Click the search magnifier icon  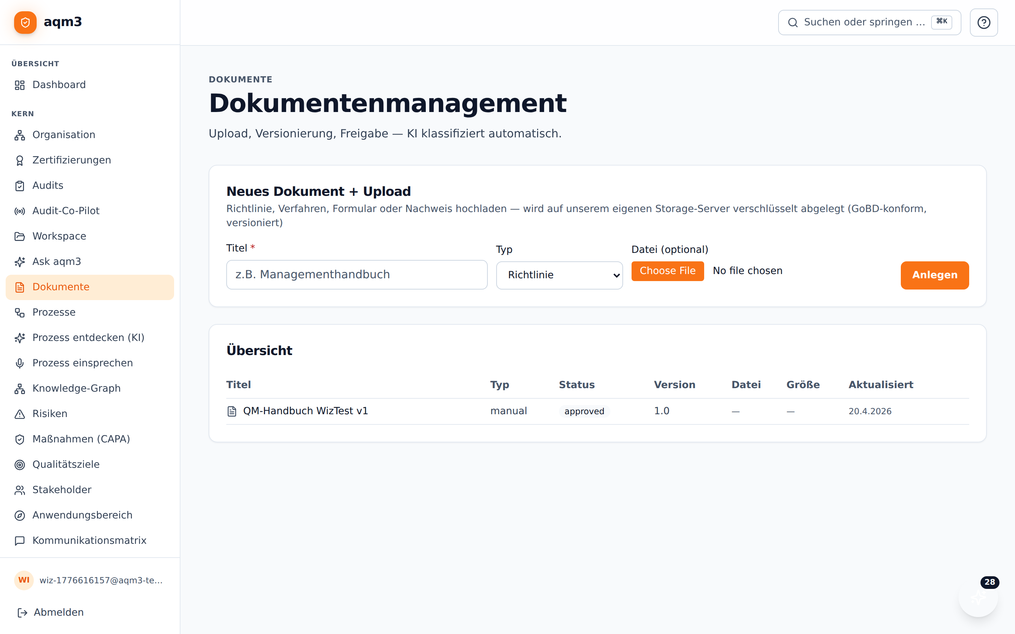[793, 23]
